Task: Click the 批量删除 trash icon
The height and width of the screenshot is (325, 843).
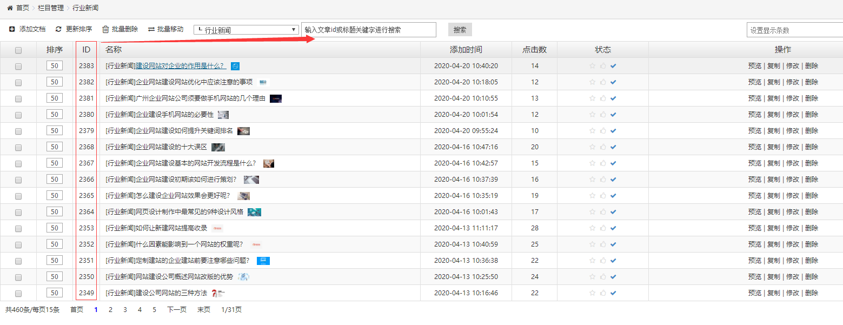Action: coord(105,29)
